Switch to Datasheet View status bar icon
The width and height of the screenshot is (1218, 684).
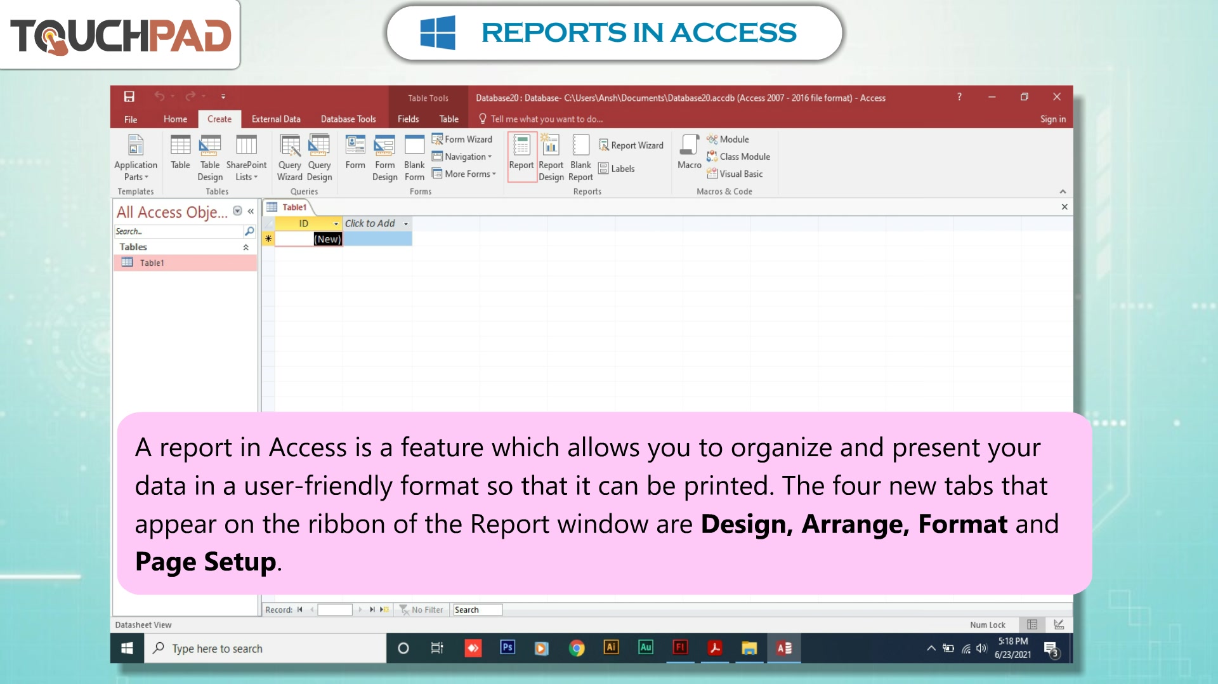click(x=1032, y=625)
